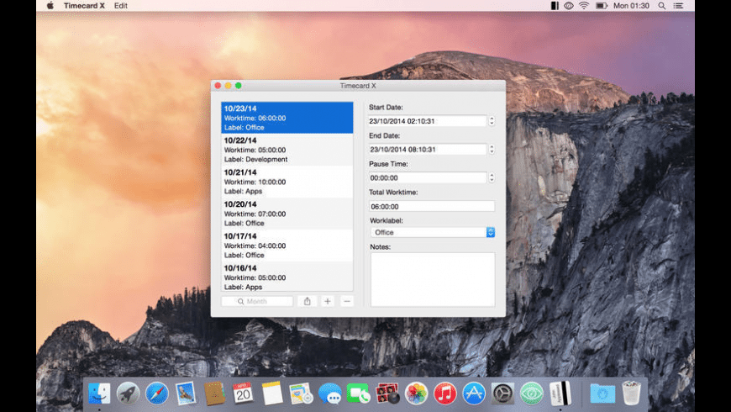Image resolution: width=731 pixels, height=412 pixels.
Task: Click inside the Notes text area
Action: (x=433, y=279)
